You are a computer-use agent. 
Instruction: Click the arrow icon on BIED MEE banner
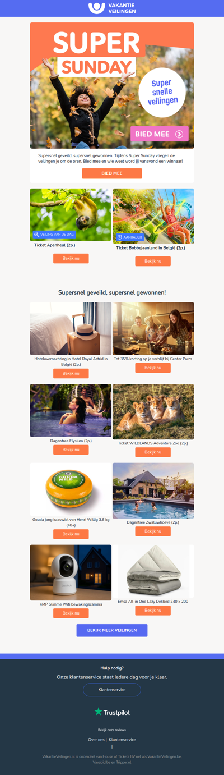click(x=179, y=134)
